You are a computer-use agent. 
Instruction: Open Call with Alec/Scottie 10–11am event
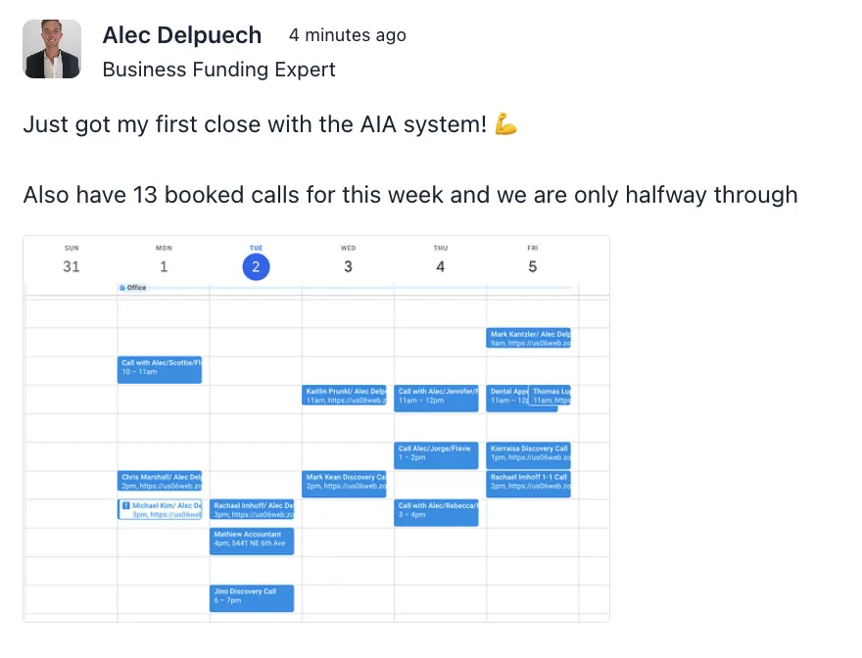[160, 368]
